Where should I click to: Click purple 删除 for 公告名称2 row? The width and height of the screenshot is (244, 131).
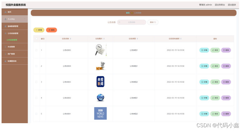[x=226, y=98]
